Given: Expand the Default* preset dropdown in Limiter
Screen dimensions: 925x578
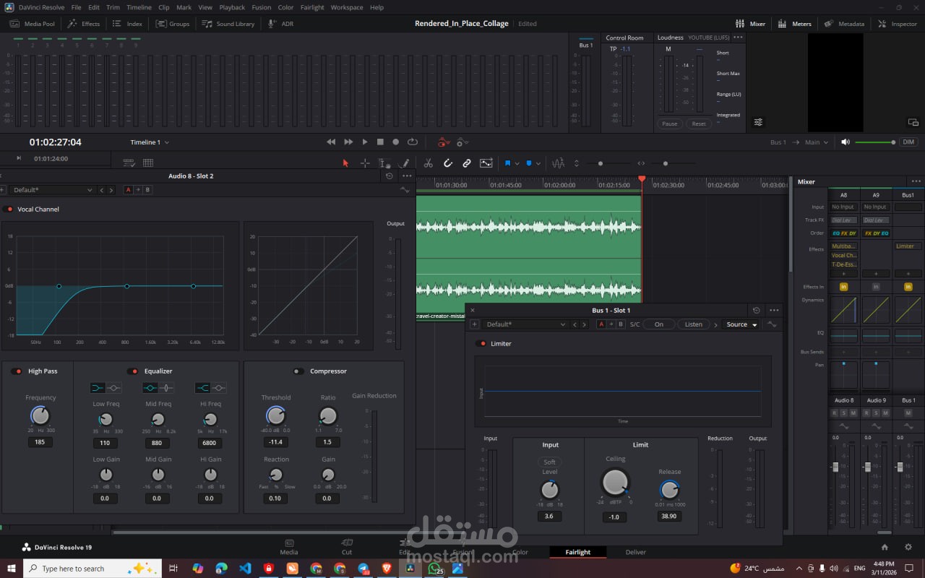Looking at the screenshot, I should [525, 324].
